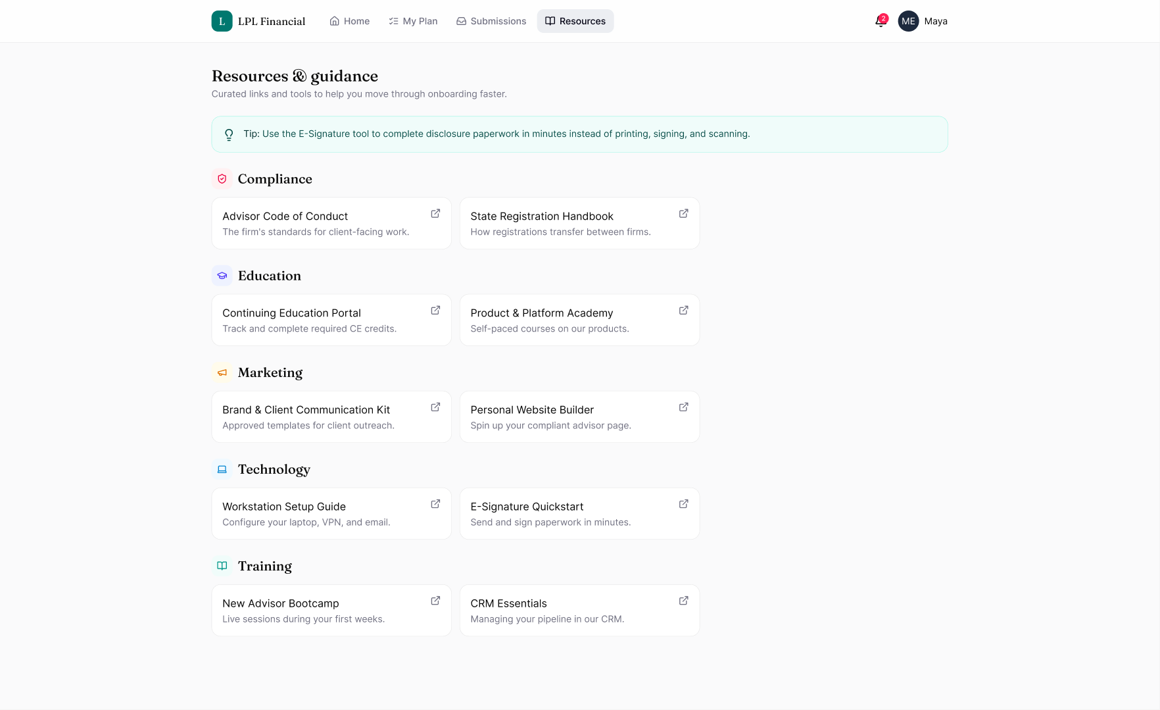The width and height of the screenshot is (1160, 710).
Task: Open the State Registration Handbook link
Action: [579, 223]
